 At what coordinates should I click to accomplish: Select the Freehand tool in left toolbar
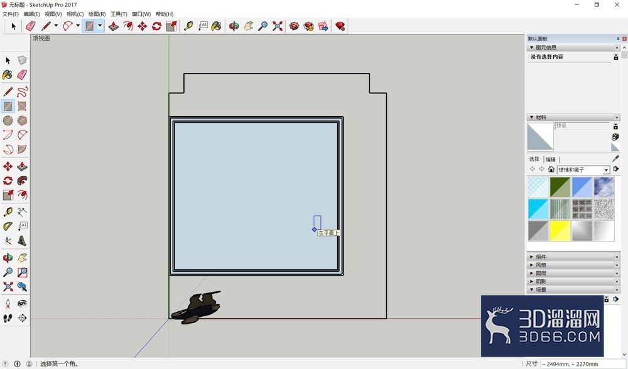point(22,92)
